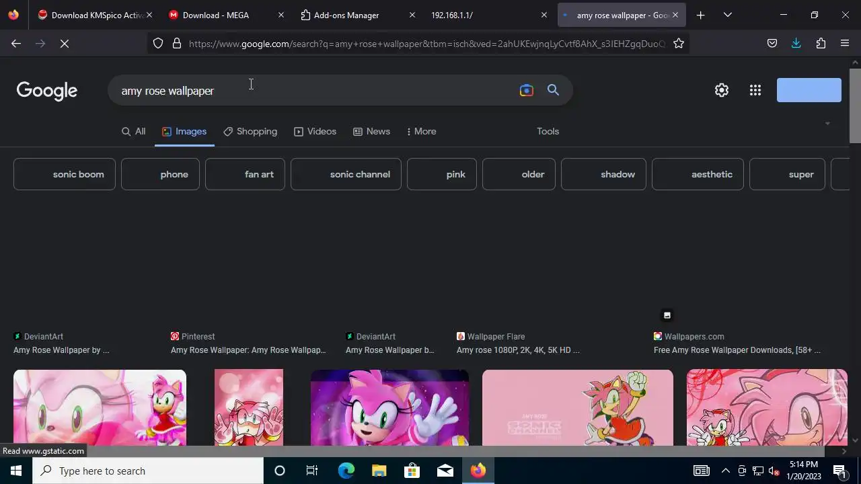
Task: Filter by fan art chip
Action: 245,174
